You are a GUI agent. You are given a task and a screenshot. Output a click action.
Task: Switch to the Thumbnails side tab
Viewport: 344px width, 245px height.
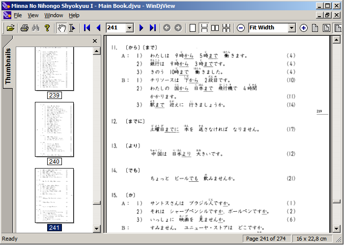pos(8,67)
